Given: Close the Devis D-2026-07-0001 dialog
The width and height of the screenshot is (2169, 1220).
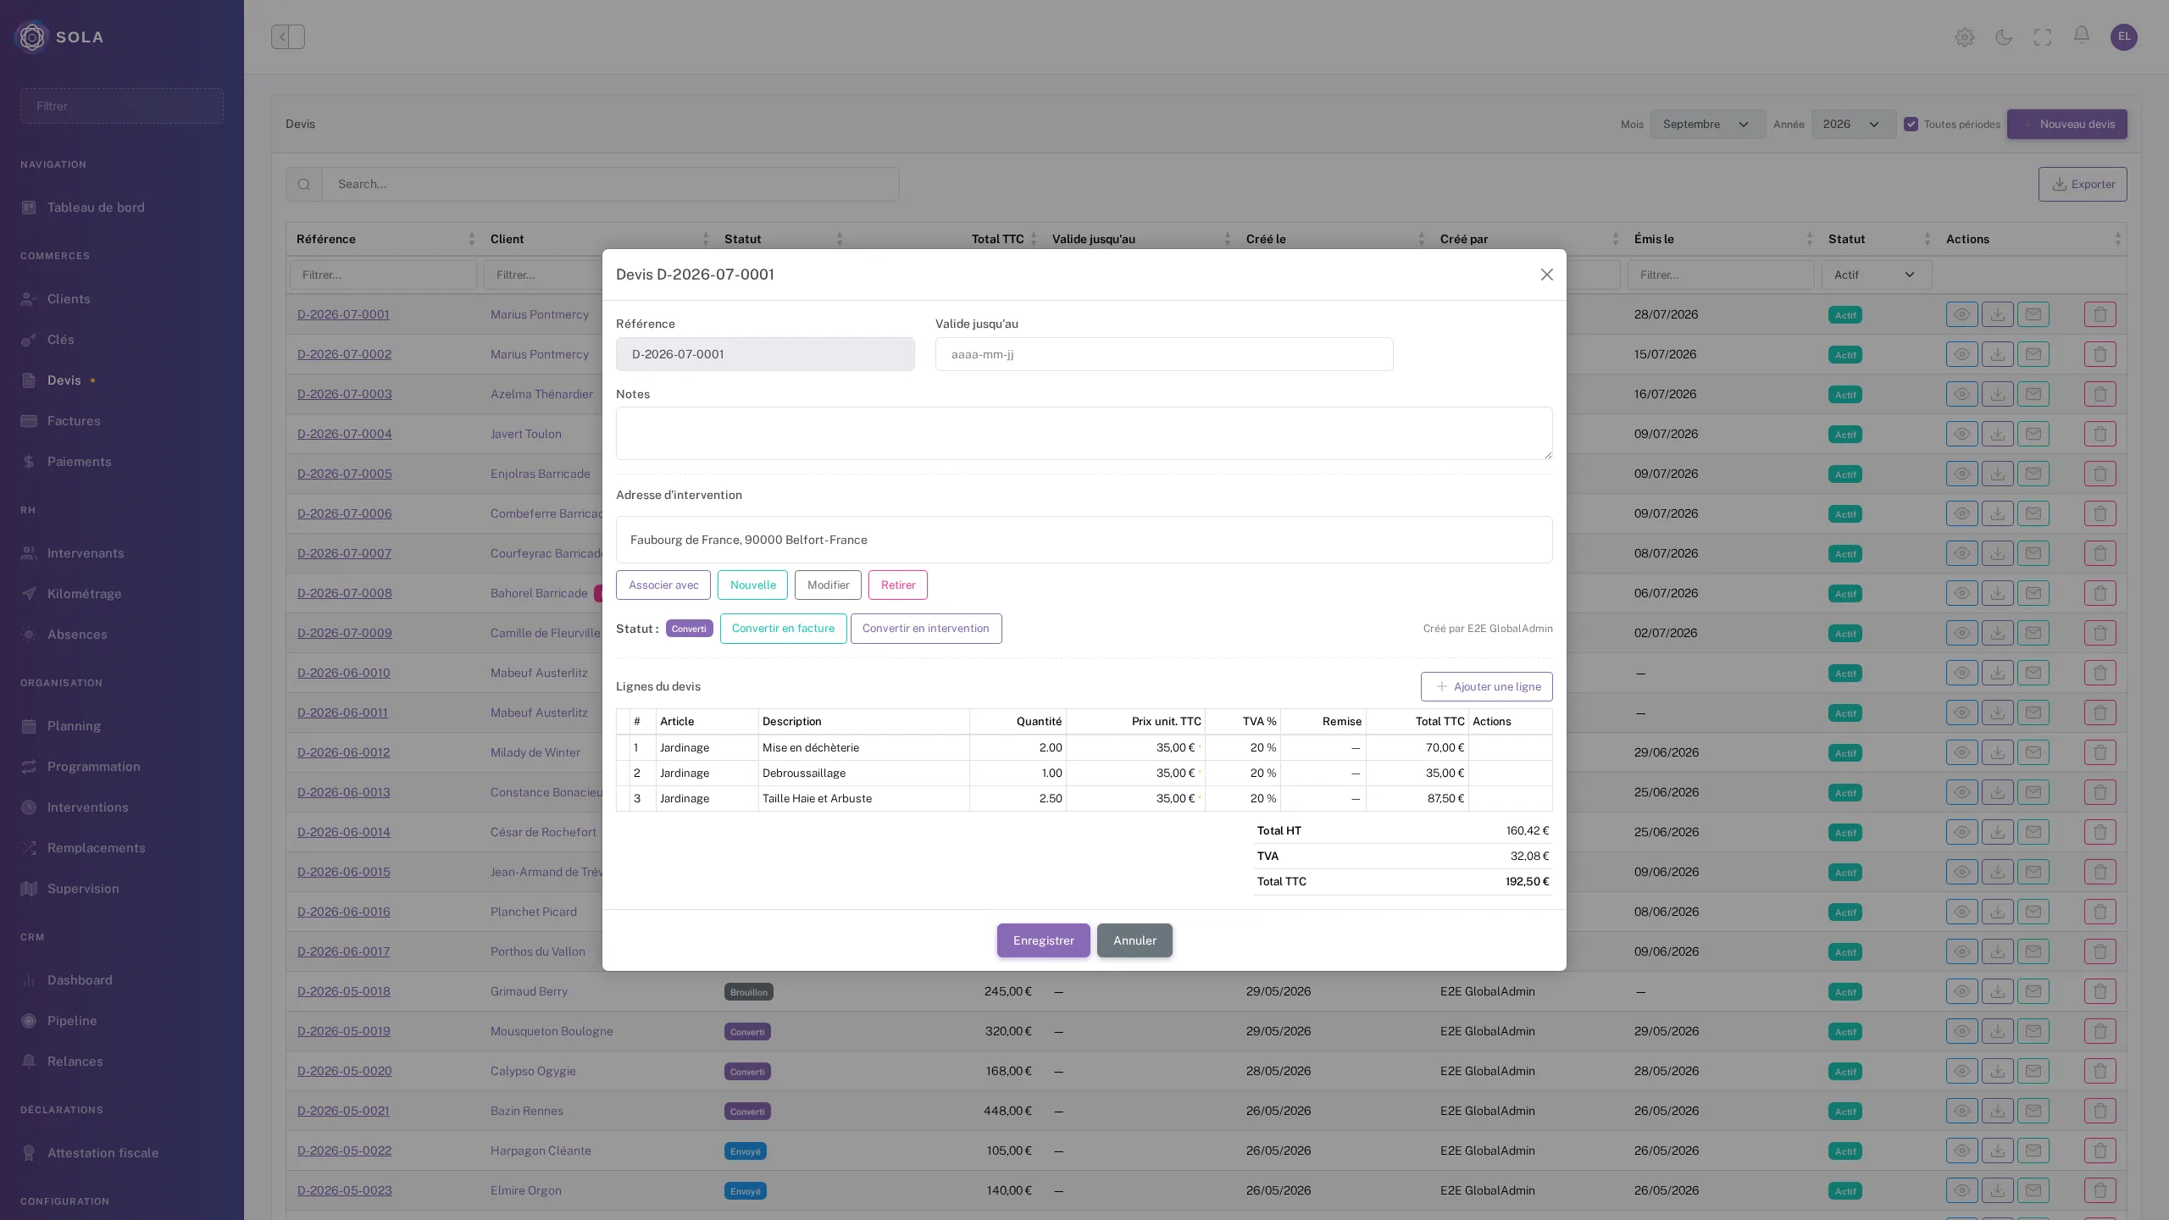Looking at the screenshot, I should coord(1547,274).
